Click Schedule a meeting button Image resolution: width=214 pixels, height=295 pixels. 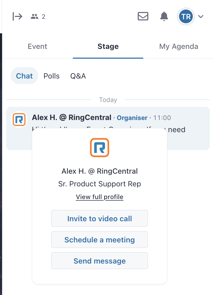tap(100, 239)
